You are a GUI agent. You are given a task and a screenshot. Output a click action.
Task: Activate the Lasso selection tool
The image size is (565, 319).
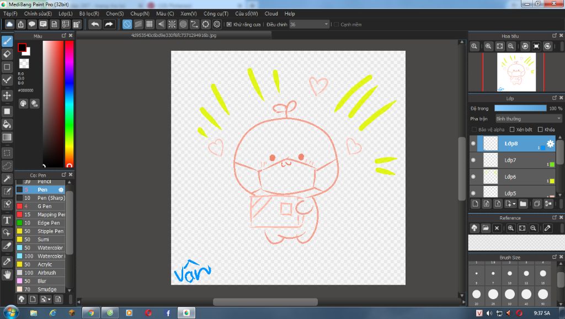(7, 166)
